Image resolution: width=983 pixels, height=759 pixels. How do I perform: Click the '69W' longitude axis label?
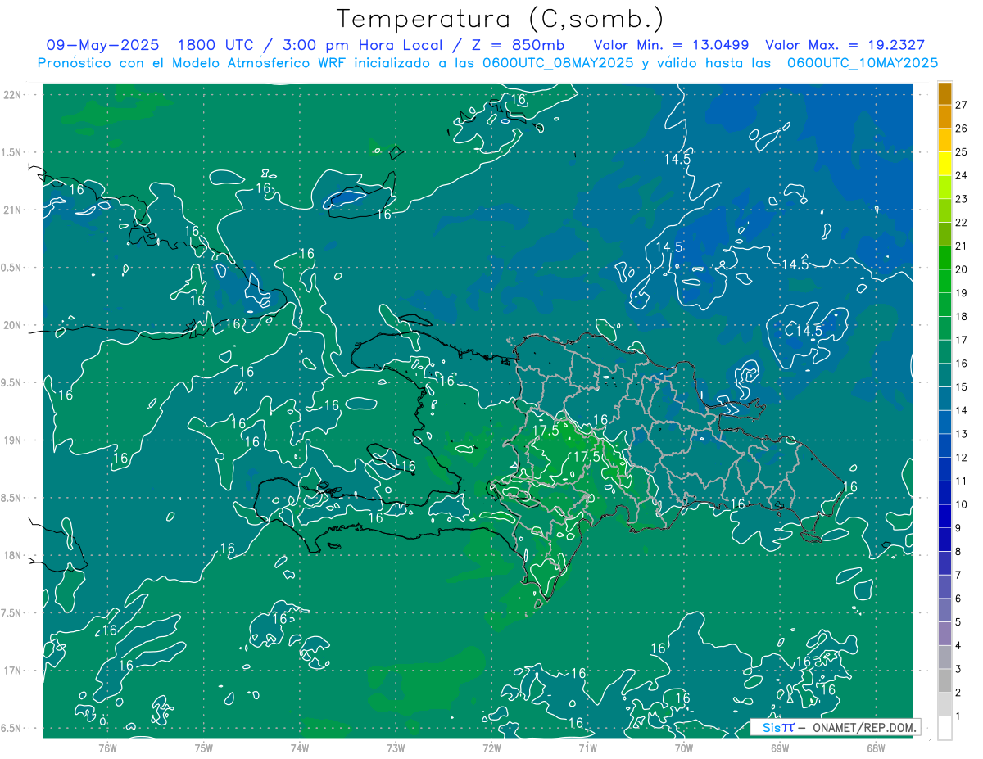pos(780,748)
